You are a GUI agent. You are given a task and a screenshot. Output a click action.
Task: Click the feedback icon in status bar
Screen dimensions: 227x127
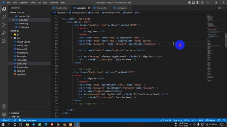(x=219, y=120)
